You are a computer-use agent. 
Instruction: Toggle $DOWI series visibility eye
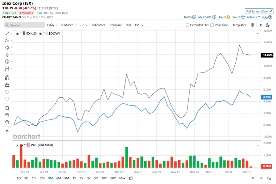[x=40, y=34]
